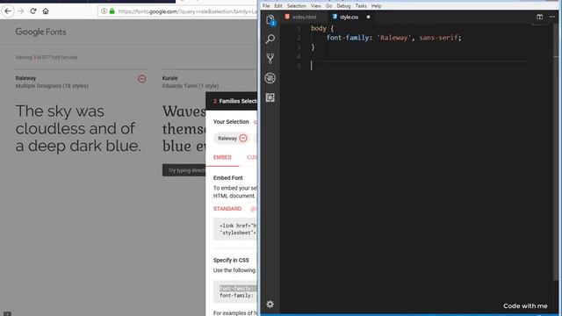Reload the Google Fonts page
The image size is (562, 316).
point(33,11)
